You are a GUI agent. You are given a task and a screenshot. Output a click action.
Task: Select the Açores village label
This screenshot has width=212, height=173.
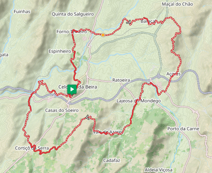(x=173, y=74)
